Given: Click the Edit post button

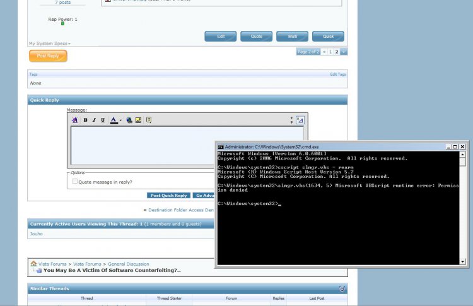Looking at the screenshot, I should coord(221,36).
